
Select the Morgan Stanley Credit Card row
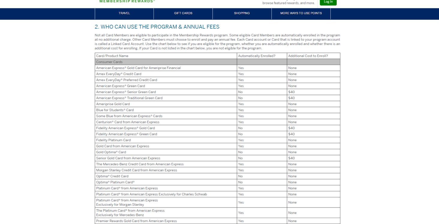[137, 170]
